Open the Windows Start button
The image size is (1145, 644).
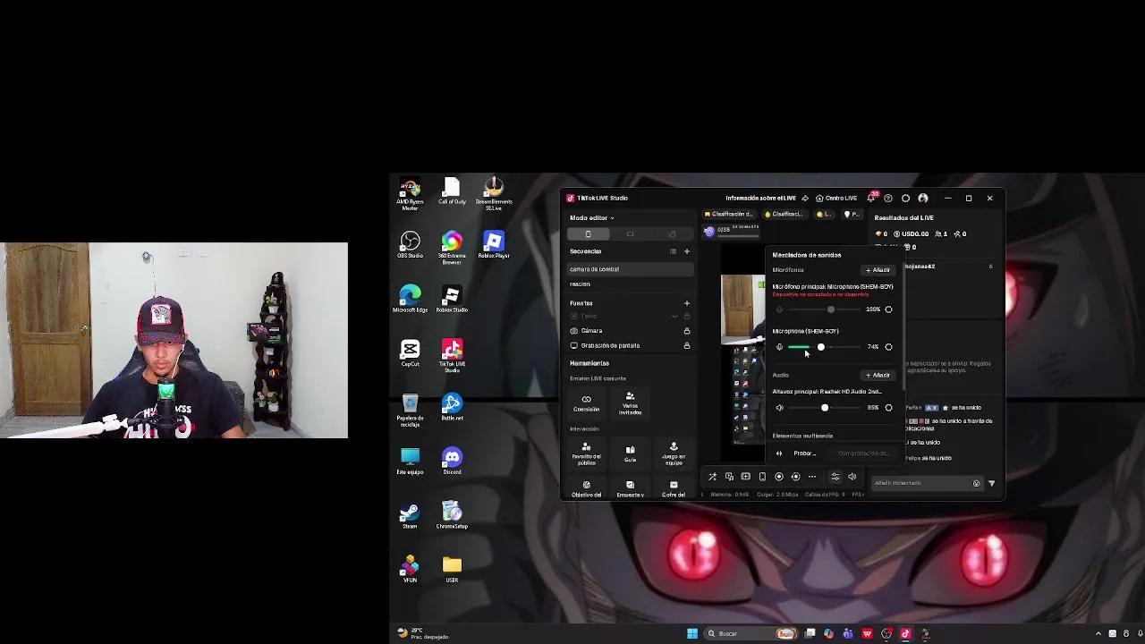coord(691,633)
